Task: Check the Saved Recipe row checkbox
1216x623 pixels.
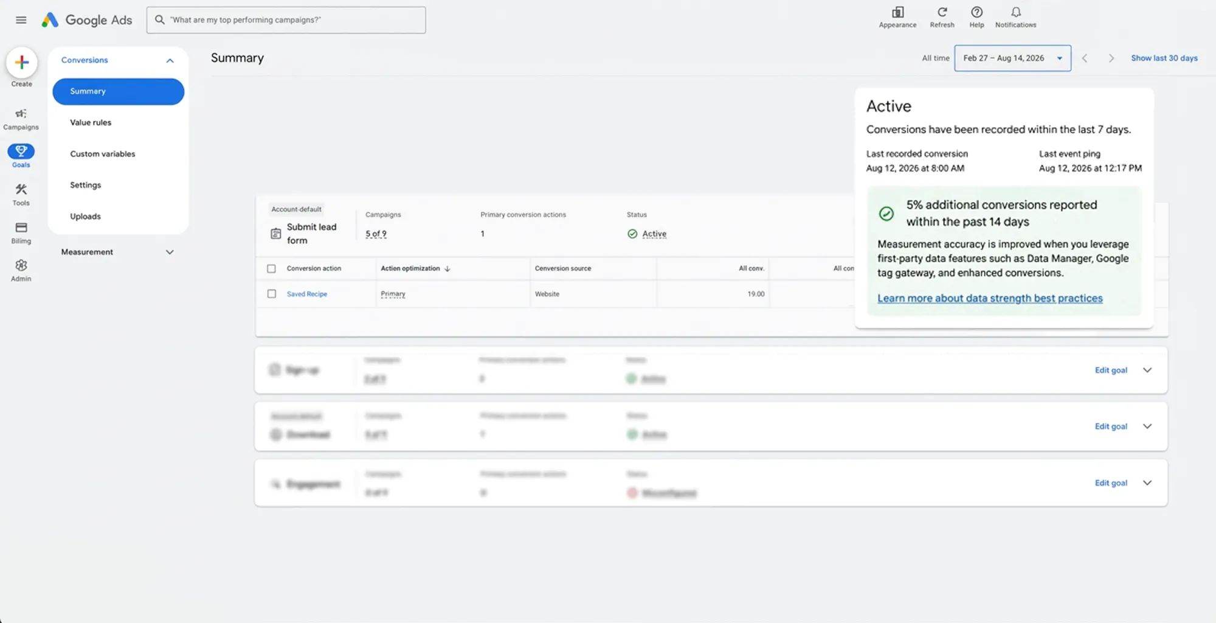Action: (271, 294)
